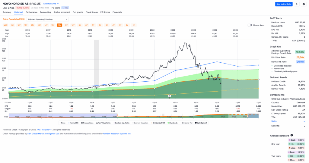Select the MAX time range
This screenshot has height=163, width=309.
5,25
